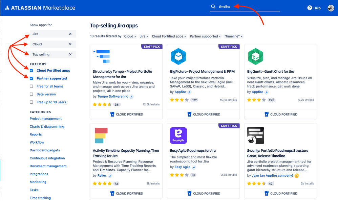Open the Document management category

coord(48,166)
